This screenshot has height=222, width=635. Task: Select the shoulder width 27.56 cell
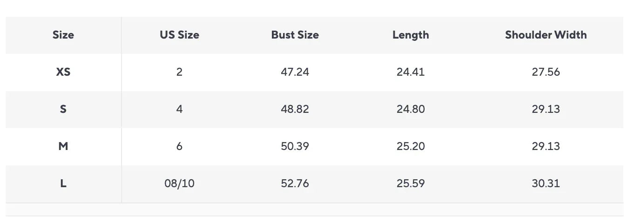click(x=546, y=72)
